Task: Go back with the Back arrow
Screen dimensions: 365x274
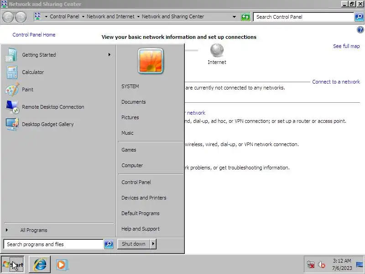Action: (x=8, y=17)
